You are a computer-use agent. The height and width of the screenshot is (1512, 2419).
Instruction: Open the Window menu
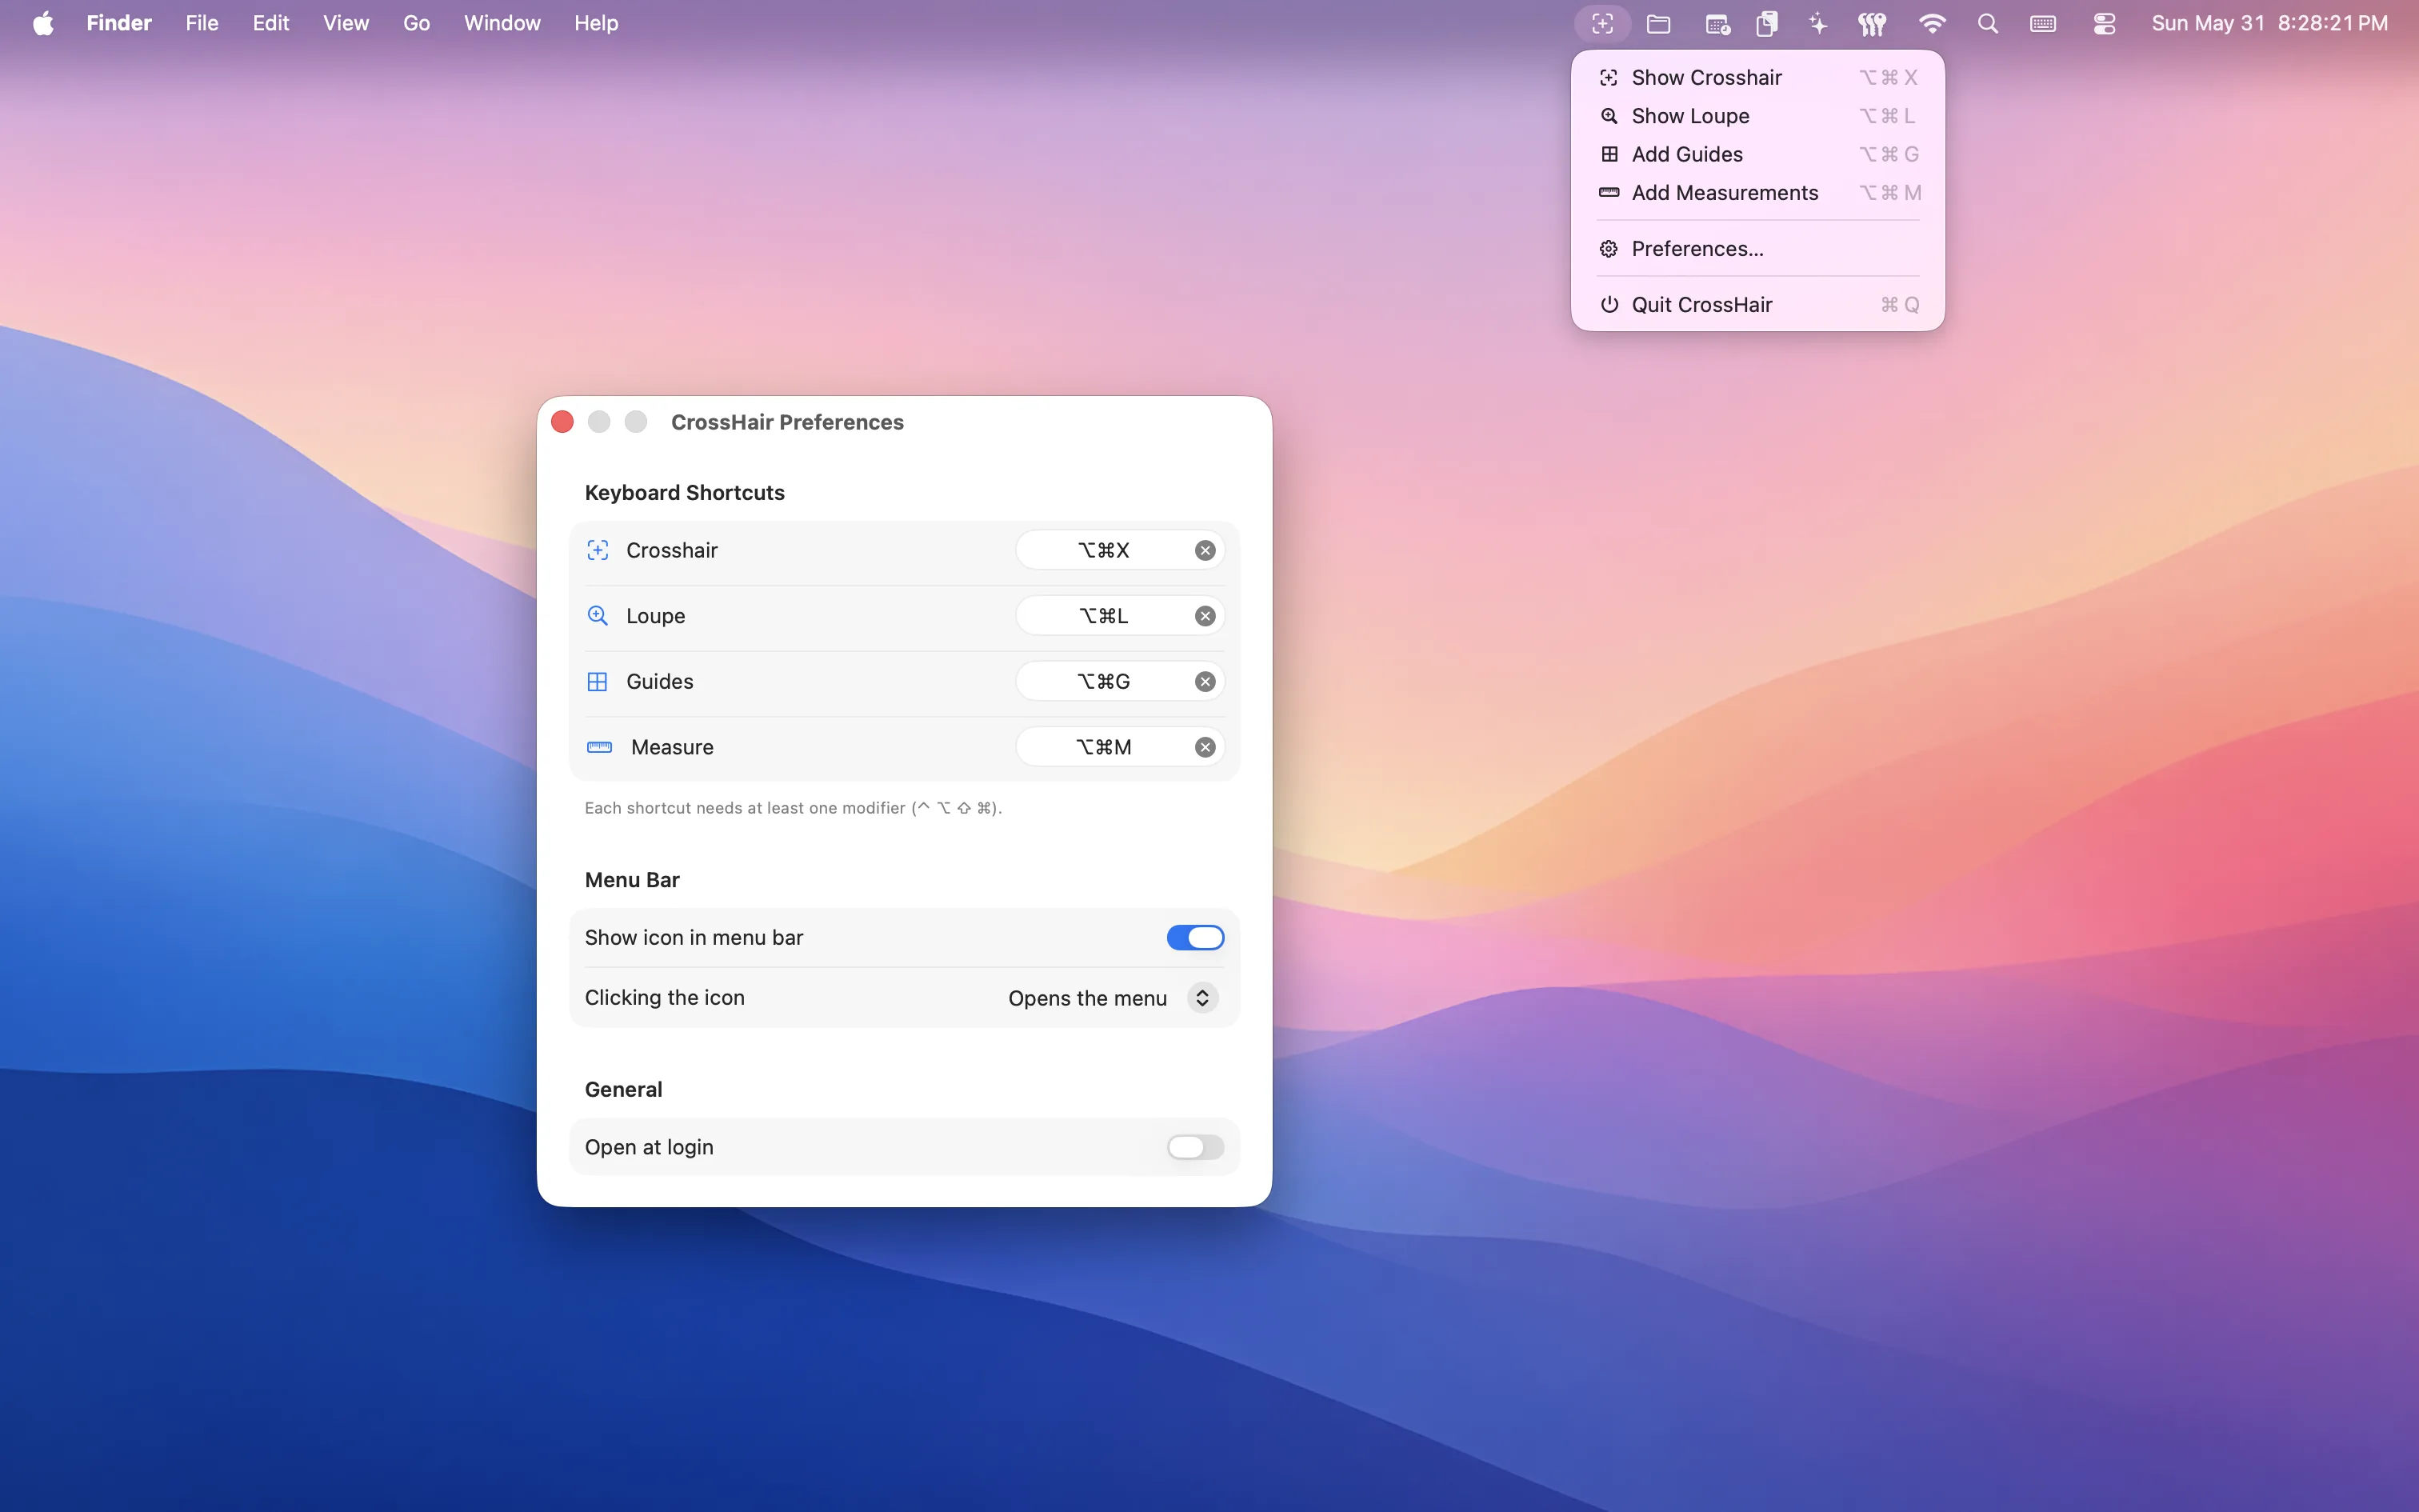coord(502,23)
